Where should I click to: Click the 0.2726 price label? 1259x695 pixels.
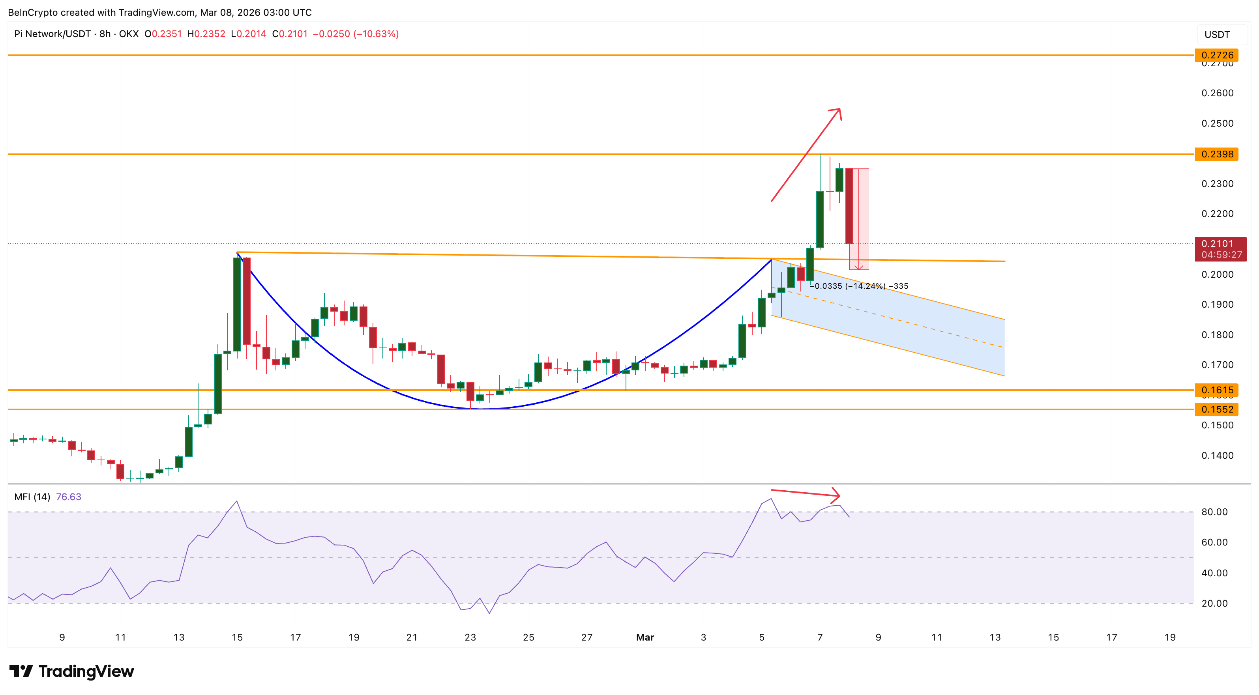[x=1216, y=55]
